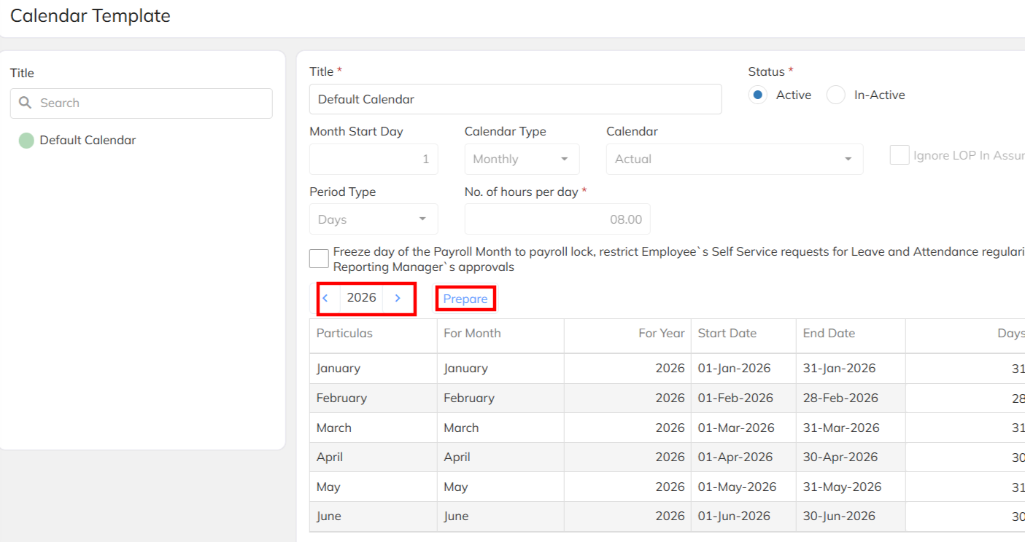The height and width of the screenshot is (542, 1025).
Task: Tick the Ignore LOP checkbox
Action: click(899, 155)
